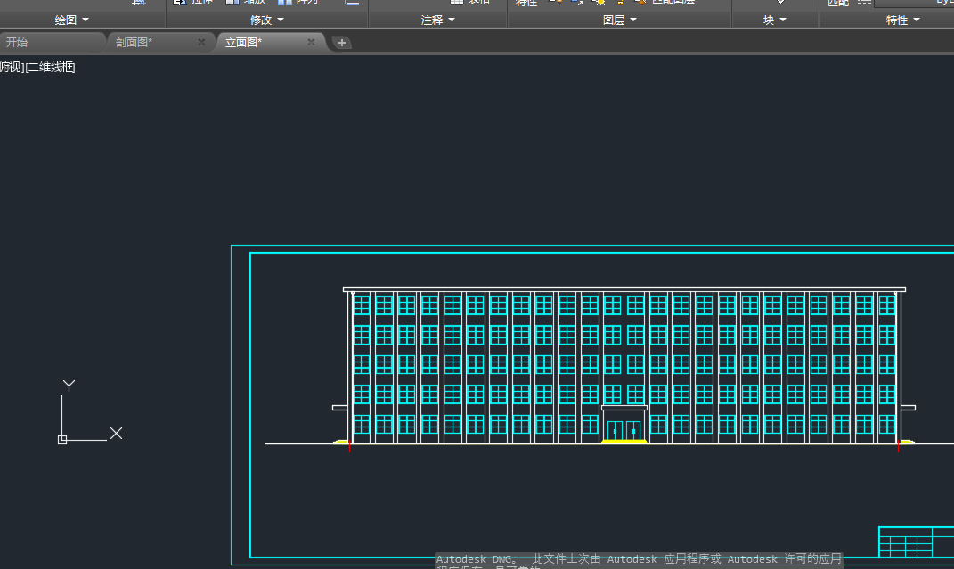
Task: Select the building's central entrance door
Action: pos(624,430)
